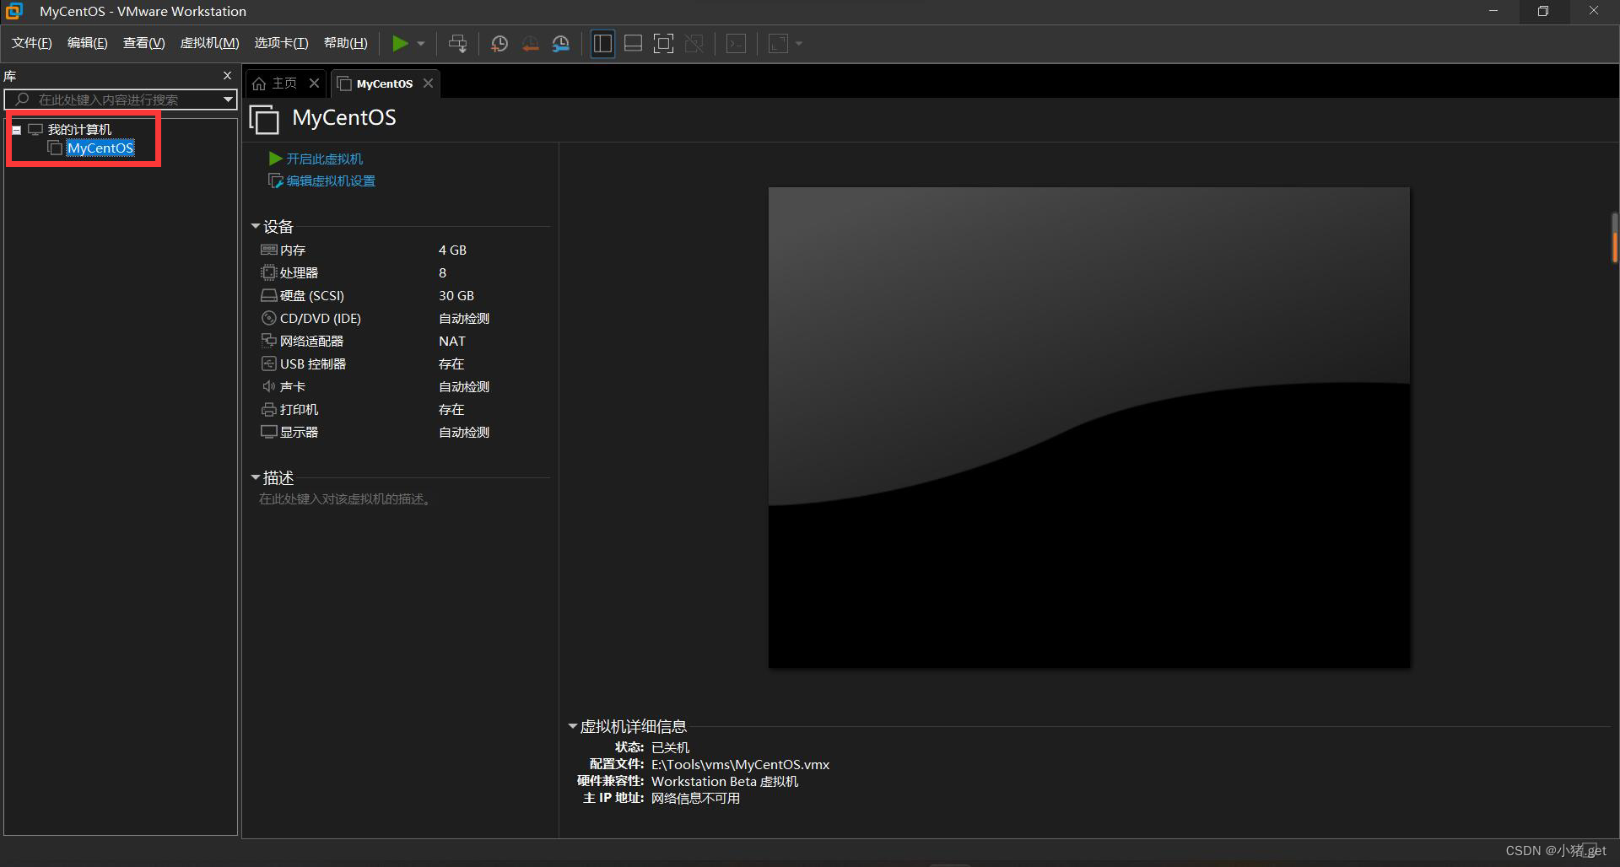
Task: Close the 主页 tab
Action: pos(314,83)
